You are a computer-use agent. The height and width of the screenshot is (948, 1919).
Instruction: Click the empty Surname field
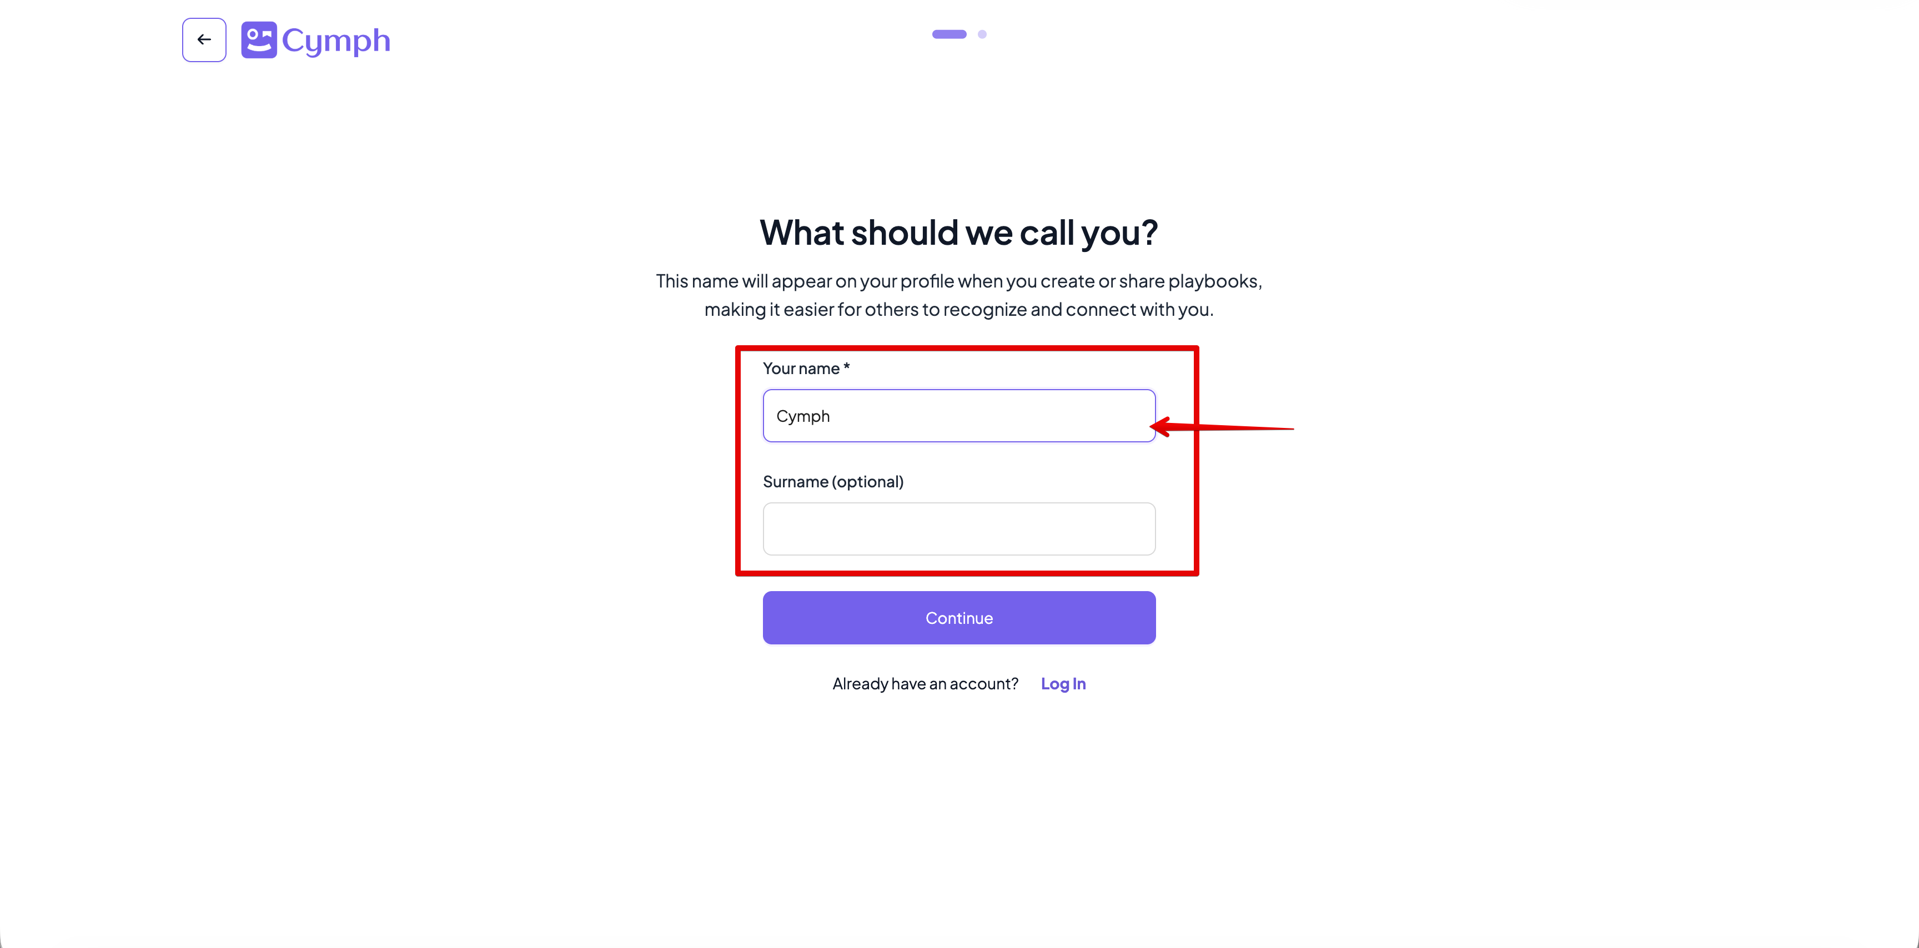[959, 529]
